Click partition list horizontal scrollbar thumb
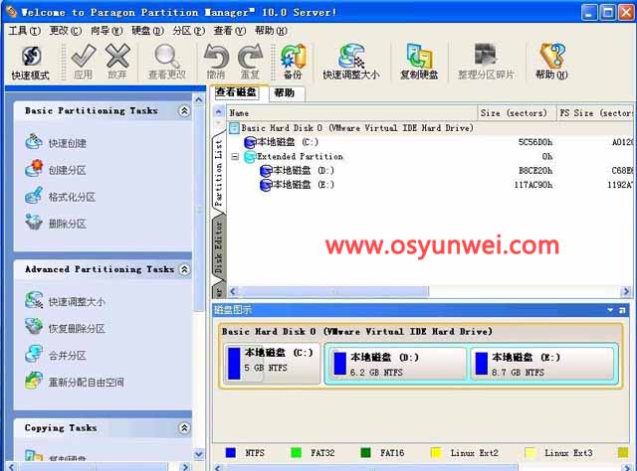 coord(334,291)
